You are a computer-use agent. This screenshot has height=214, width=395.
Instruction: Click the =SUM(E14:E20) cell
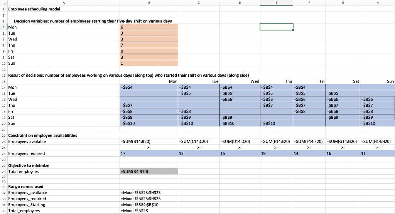[276, 142]
